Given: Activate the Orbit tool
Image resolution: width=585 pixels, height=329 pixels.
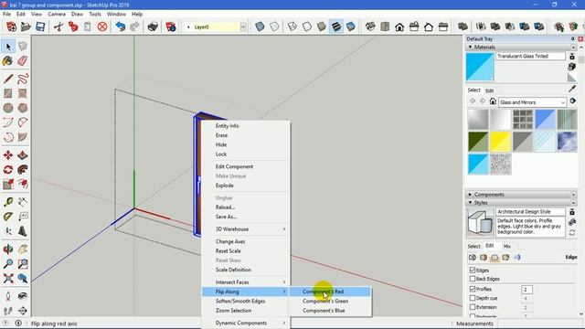Looking at the screenshot, I should (x=8, y=249).
